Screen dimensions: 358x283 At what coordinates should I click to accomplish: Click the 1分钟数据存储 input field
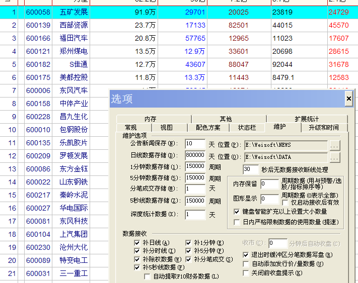(x=195, y=166)
